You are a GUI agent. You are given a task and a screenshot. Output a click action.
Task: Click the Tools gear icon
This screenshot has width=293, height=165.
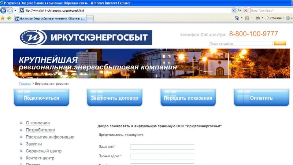(288, 18)
